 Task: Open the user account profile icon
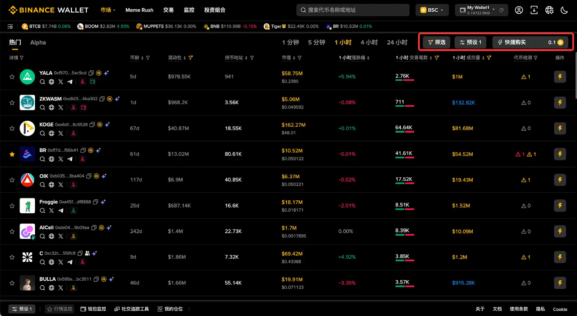click(x=519, y=10)
